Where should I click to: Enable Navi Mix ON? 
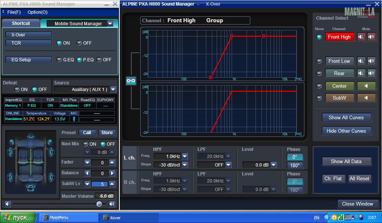click(x=85, y=144)
